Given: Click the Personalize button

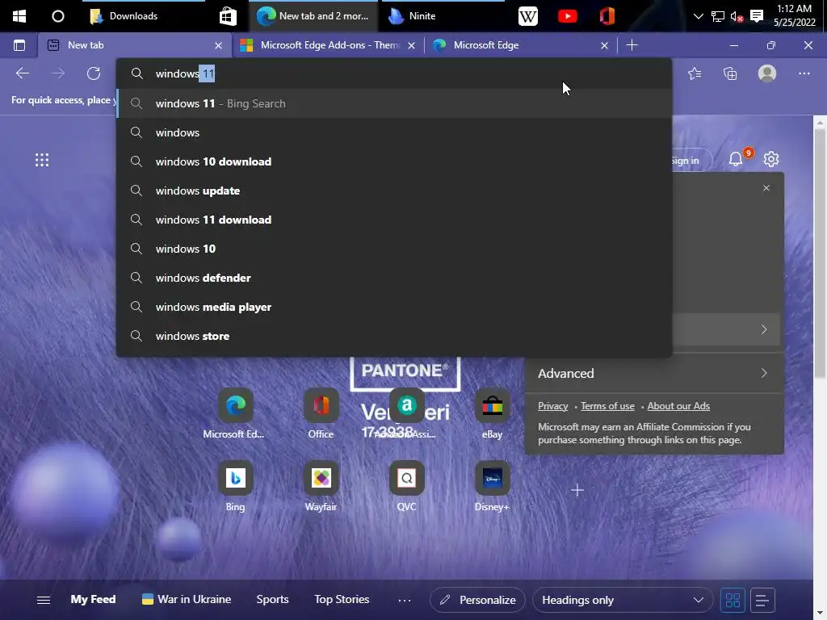Looking at the screenshot, I should [477, 600].
